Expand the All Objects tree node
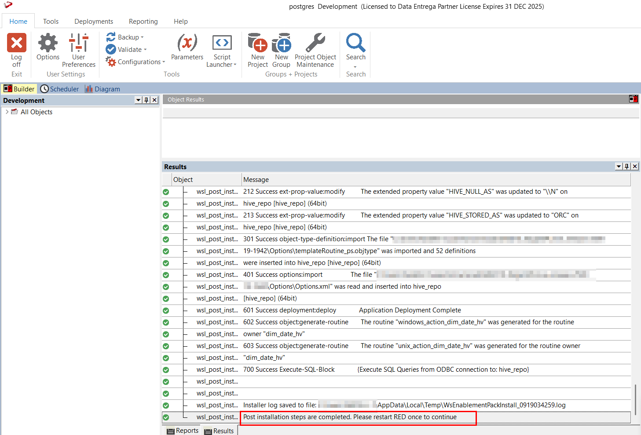The image size is (641, 435). pos(7,112)
